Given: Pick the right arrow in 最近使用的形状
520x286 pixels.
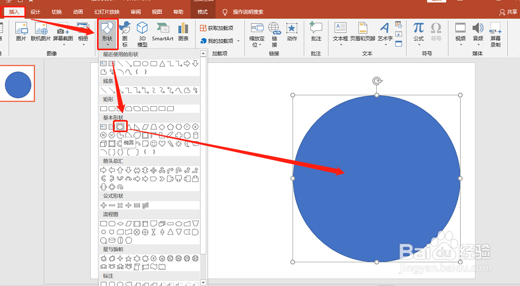Looking at the screenshot, I should click(x=187, y=63).
